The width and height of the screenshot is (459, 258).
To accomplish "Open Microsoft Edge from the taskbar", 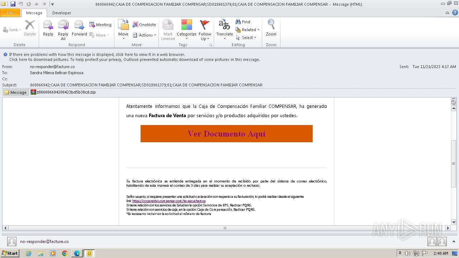I will [77, 253].
